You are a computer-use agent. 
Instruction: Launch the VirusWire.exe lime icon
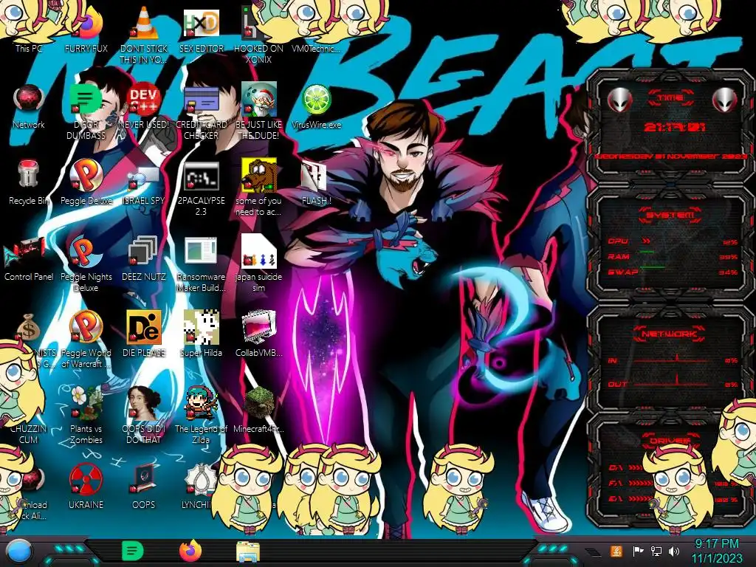tap(316, 100)
